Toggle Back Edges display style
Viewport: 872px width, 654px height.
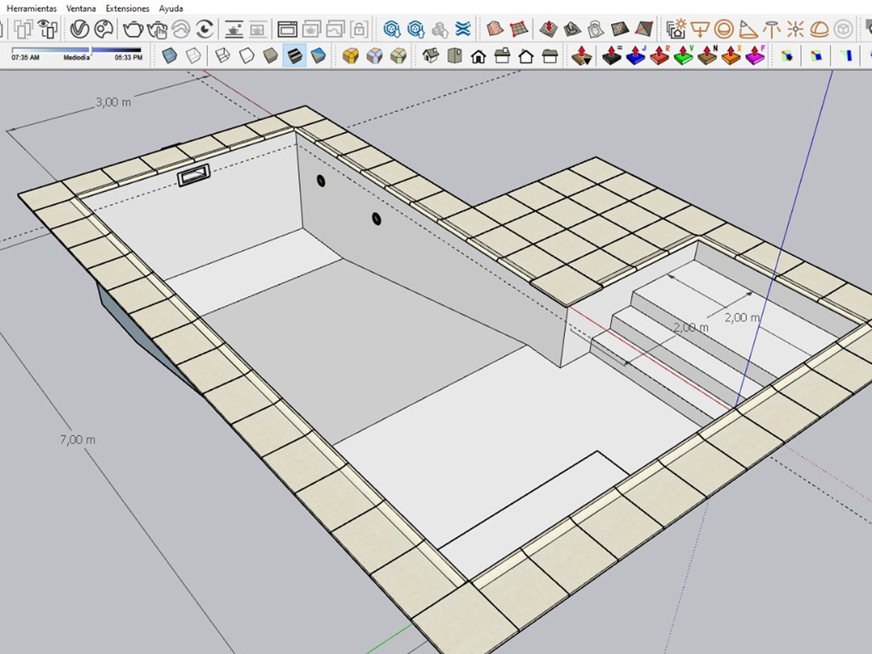[193, 55]
